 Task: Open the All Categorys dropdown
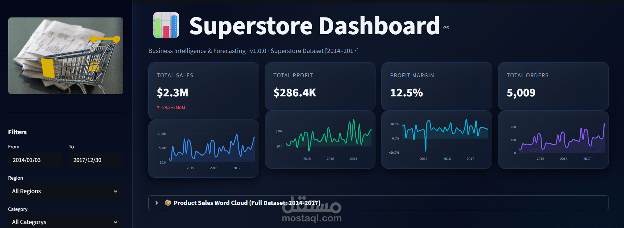pyautogui.click(x=66, y=222)
